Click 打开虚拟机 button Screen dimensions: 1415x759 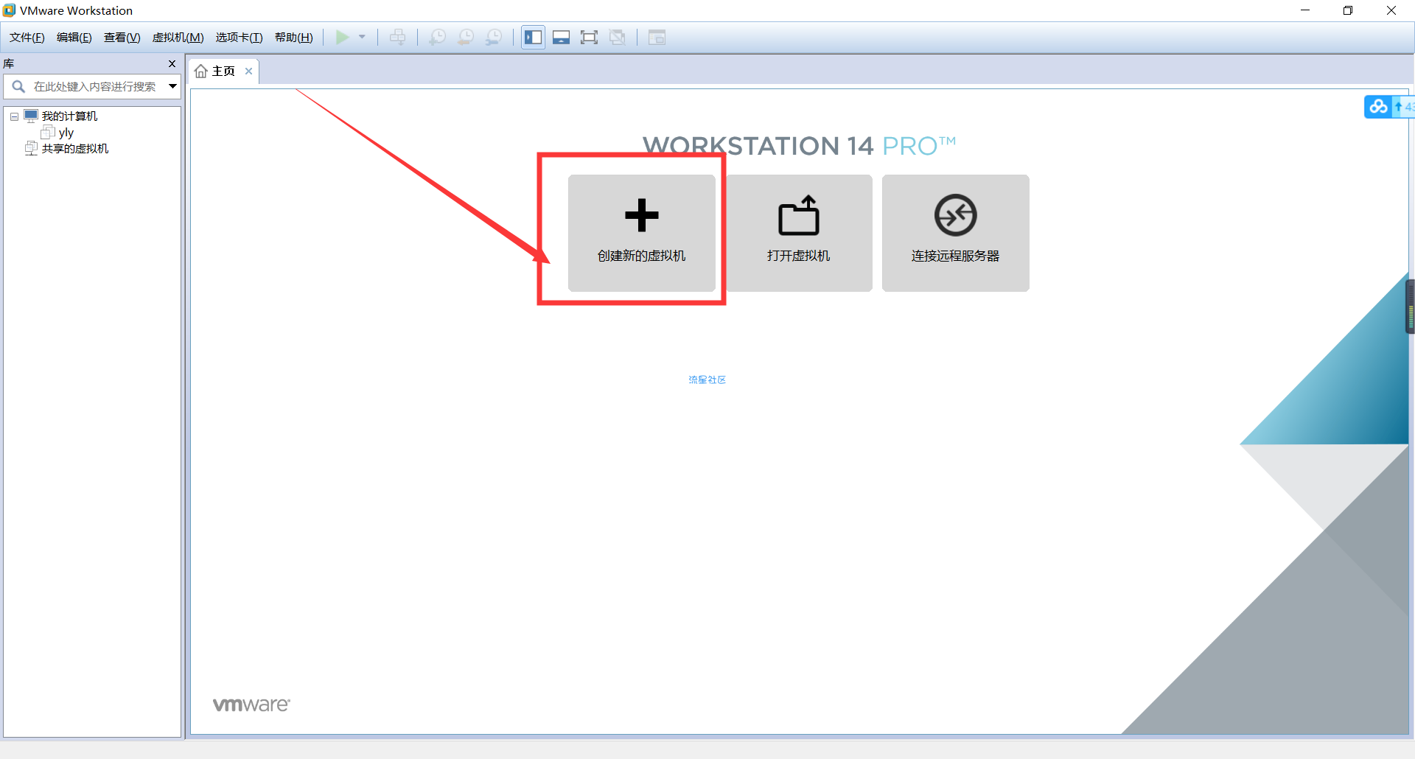798,233
